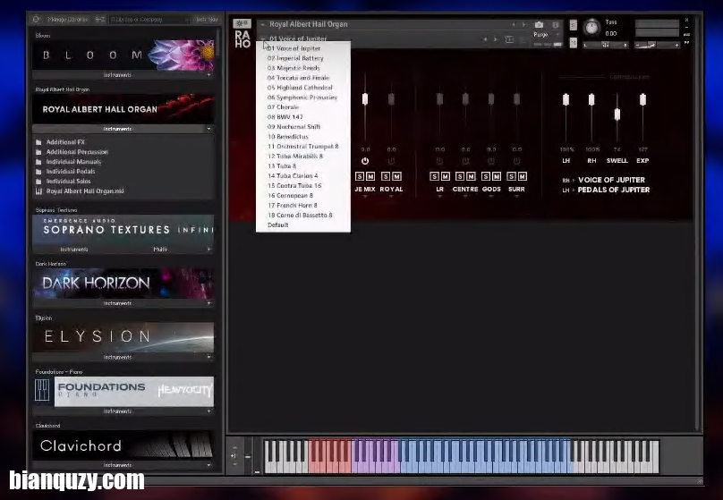Screen dimensions: 723x500
Task: Open the Individual Manuals folder
Action: 72,161
